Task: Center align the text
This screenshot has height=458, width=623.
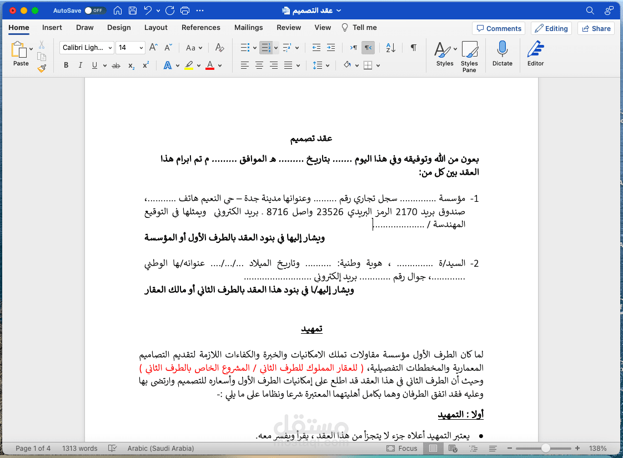Action: point(259,65)
